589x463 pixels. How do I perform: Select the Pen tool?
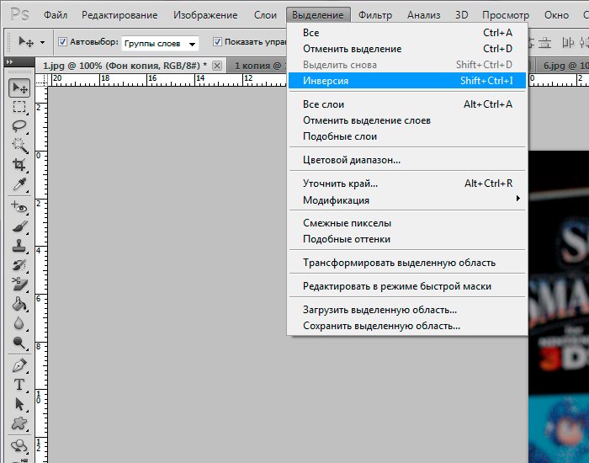coord(19,365)
